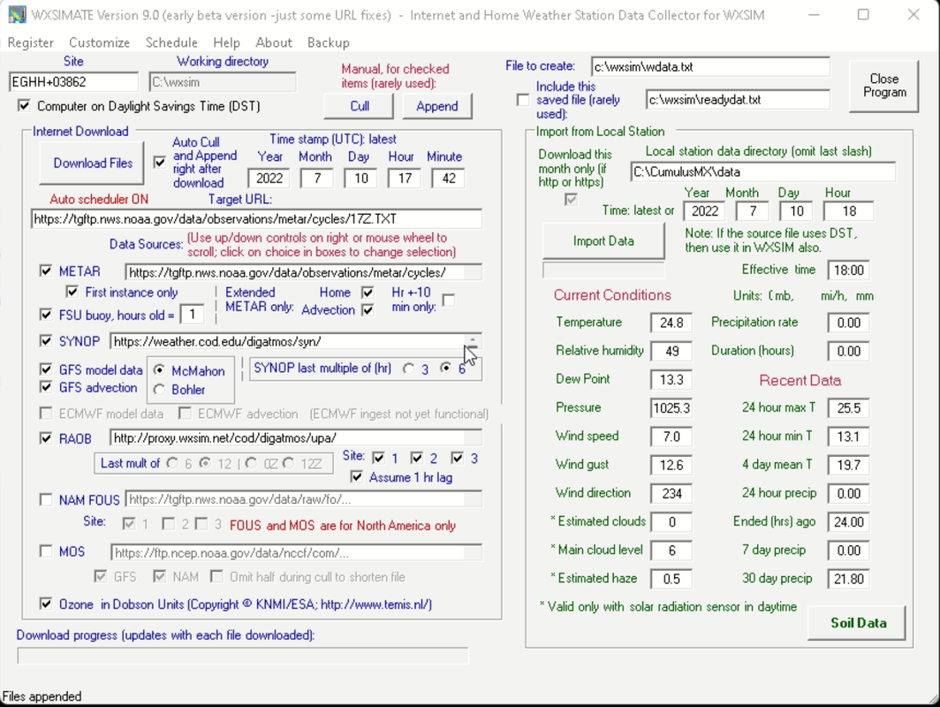
Task: Select SYNOP last multiple of 6 hr
Action: pos(445,369)
